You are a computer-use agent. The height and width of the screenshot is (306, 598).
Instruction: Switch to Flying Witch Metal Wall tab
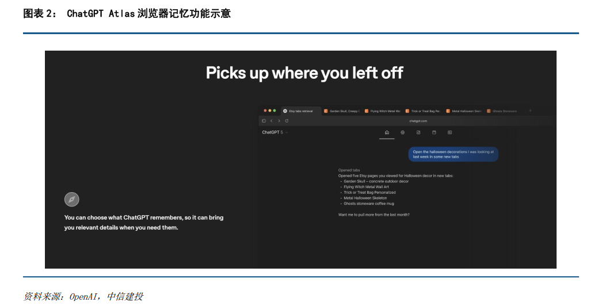383,111
